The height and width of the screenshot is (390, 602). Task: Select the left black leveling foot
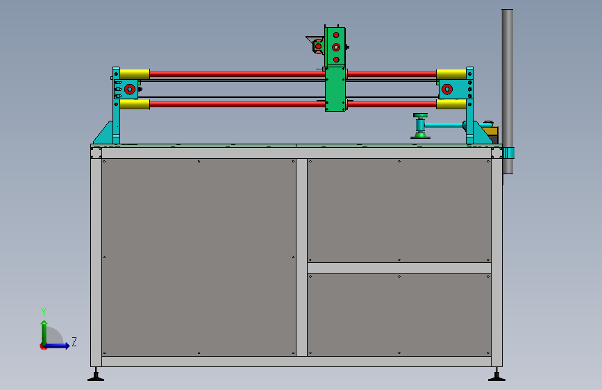[96, 375]
